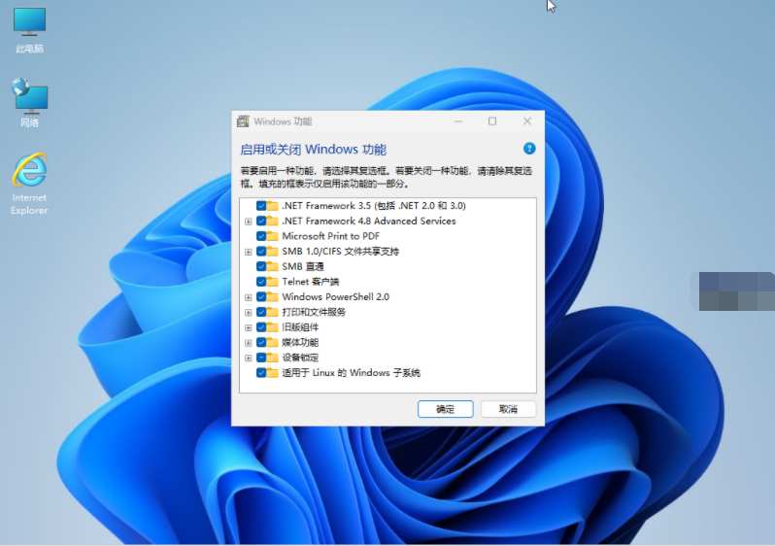Viewport: 775px width, 546px height.
Task: Click folder icon beside .NET Framework 3.5
Action: pyautogui.click(x=272, y=206)
